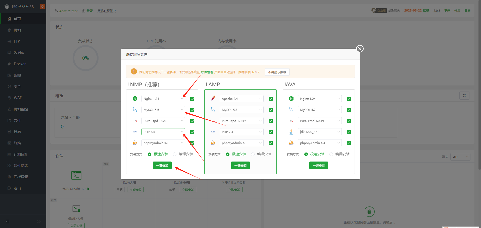The width and height of the screenshot is (481, 228).
Task: Open the JAVA jdk 1.8.0_371 dropdown
Action: point(320,132)
